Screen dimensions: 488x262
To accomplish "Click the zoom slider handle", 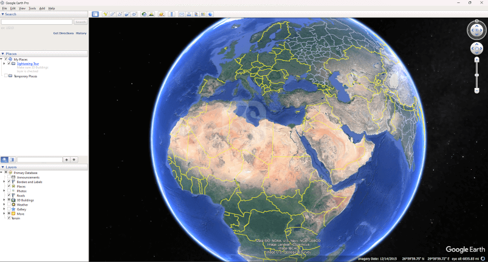I will coord(476,75).
